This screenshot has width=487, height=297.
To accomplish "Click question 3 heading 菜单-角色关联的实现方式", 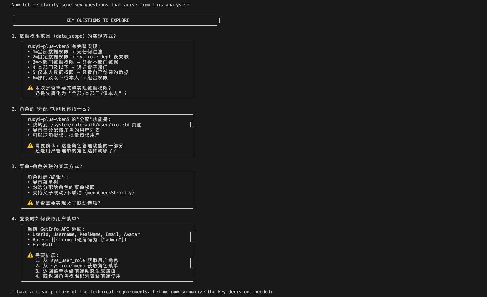I will [x=47, y=166].
